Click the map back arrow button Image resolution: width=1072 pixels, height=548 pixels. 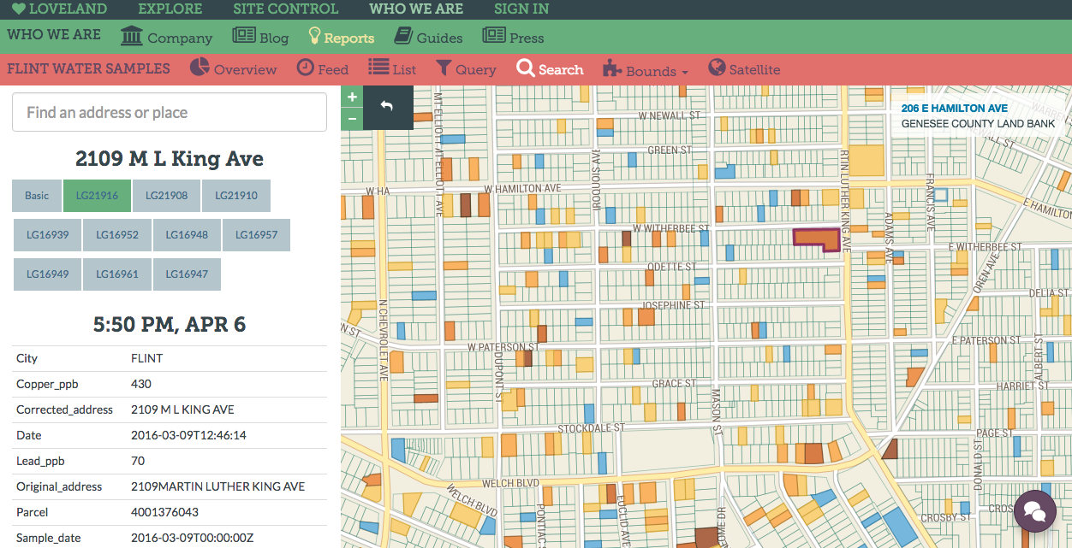[x=387, y=107]
